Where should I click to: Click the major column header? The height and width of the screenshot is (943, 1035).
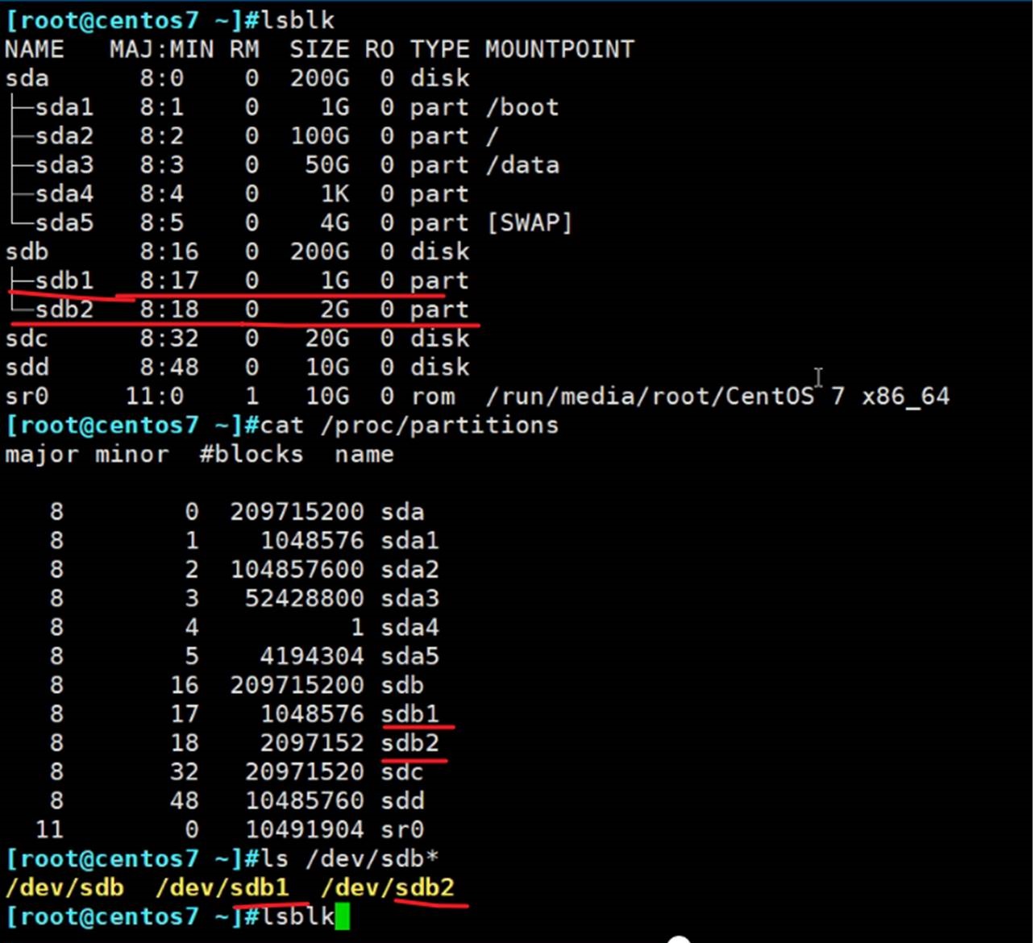pos(42,455)
